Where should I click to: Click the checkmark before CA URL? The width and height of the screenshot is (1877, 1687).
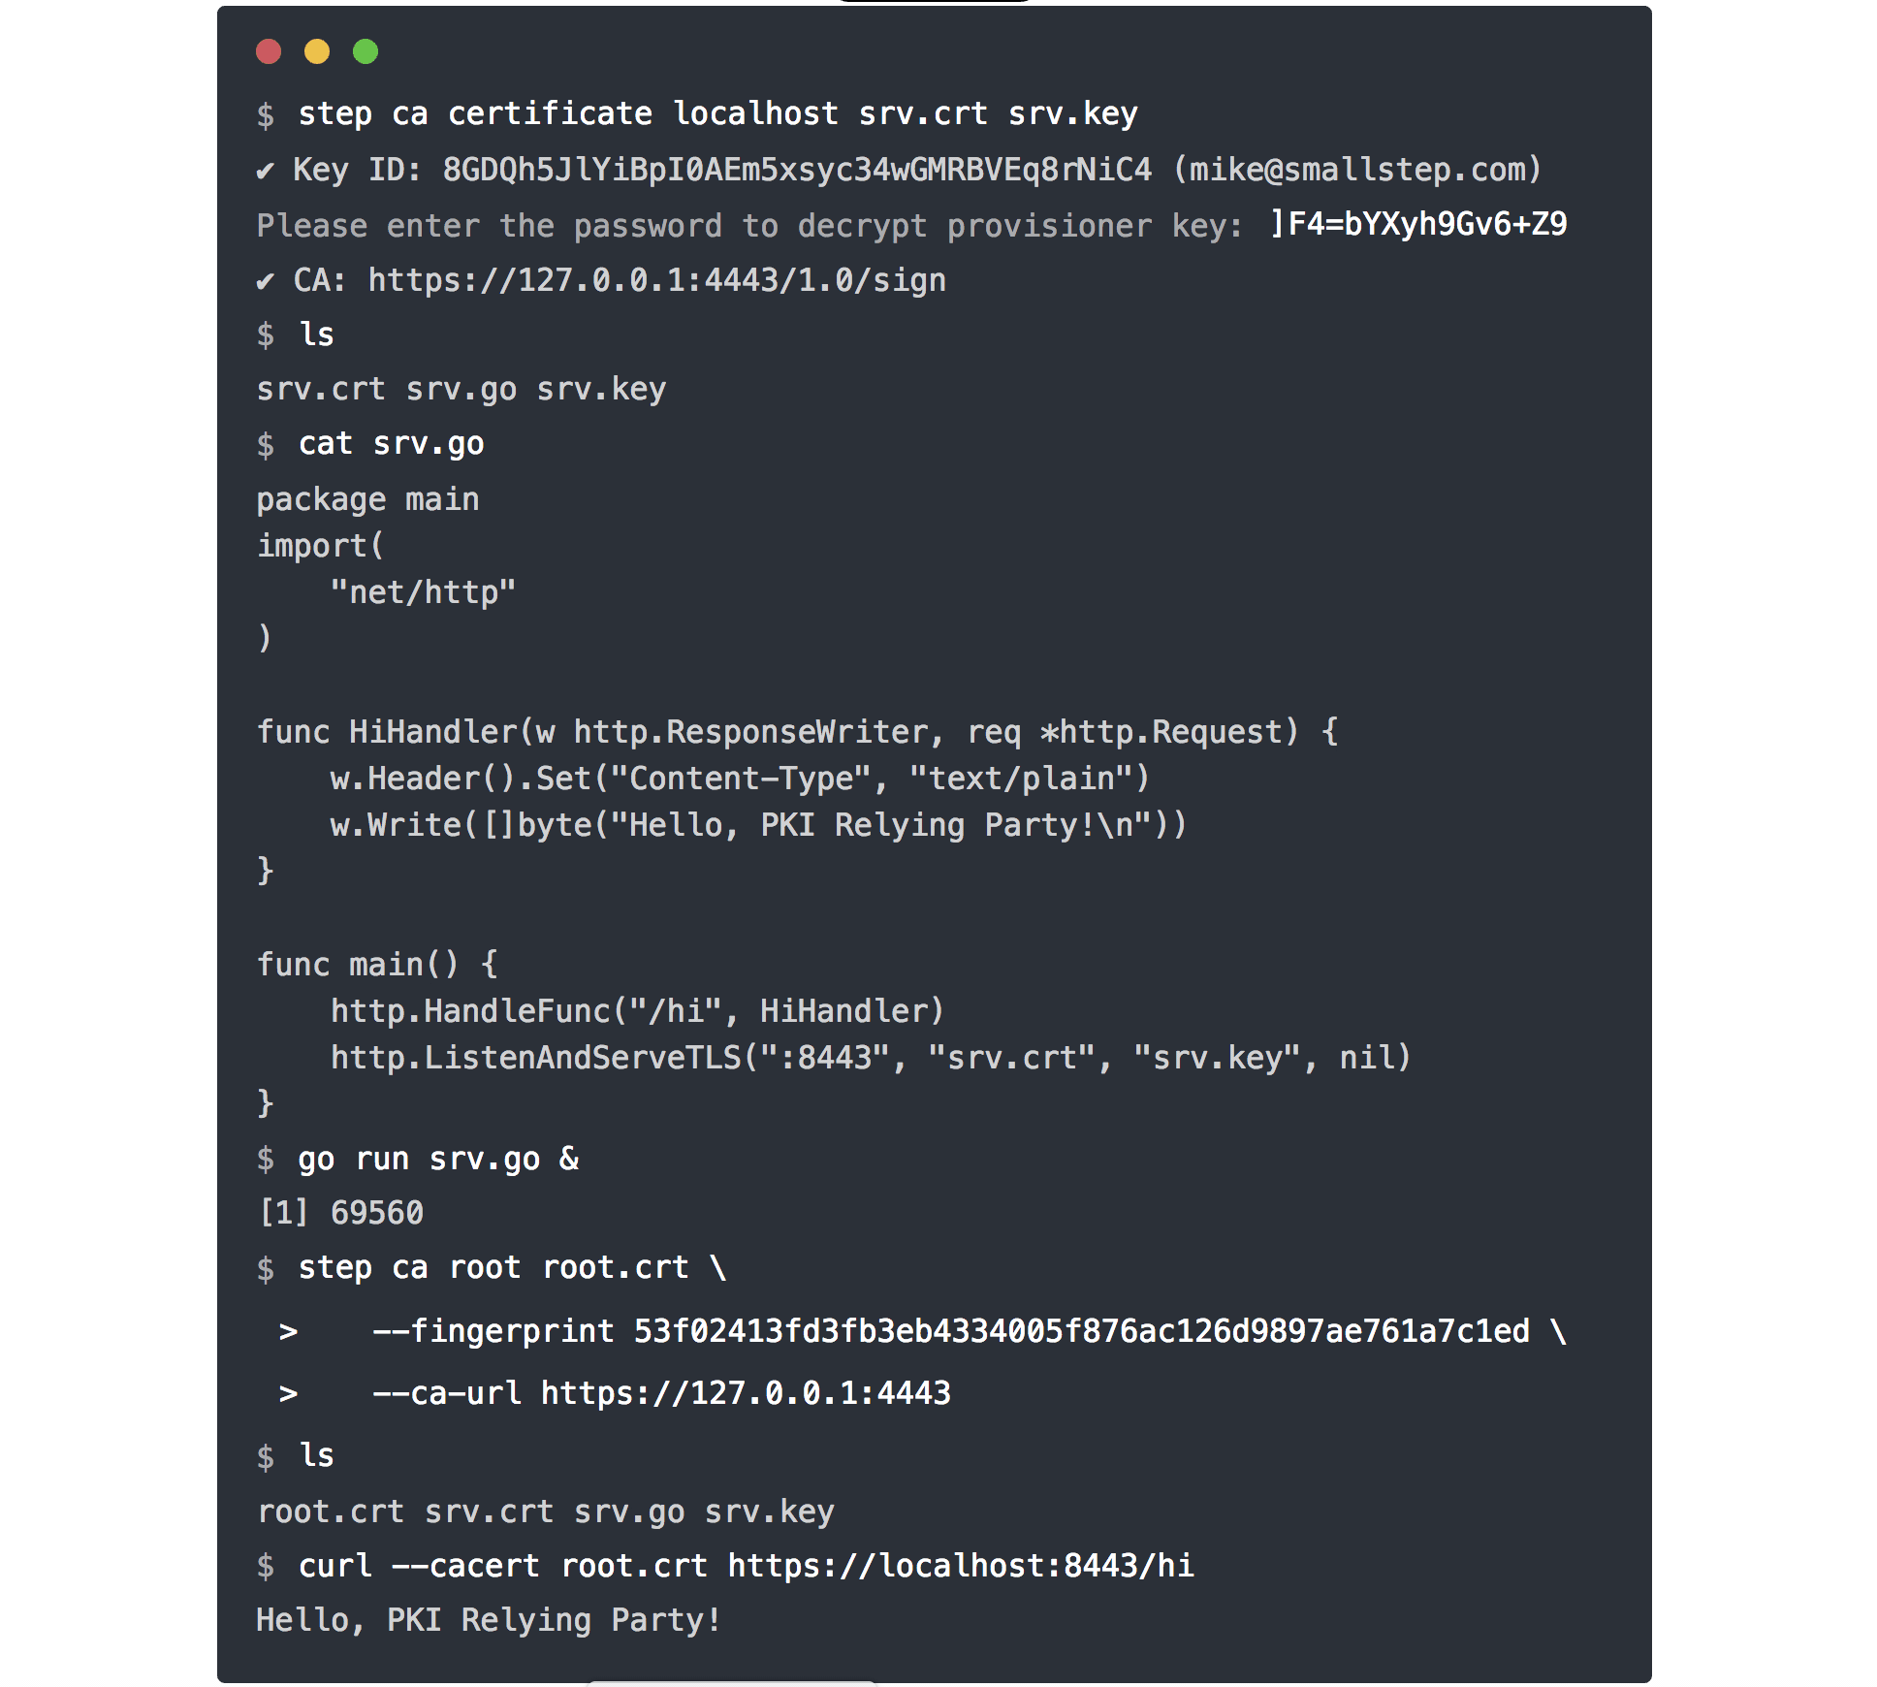(x=265, y=281)
